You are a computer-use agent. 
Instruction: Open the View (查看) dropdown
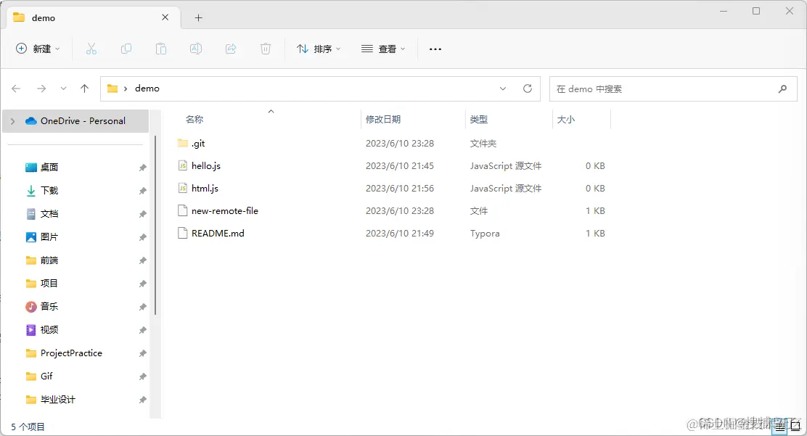tap(383, 49)
